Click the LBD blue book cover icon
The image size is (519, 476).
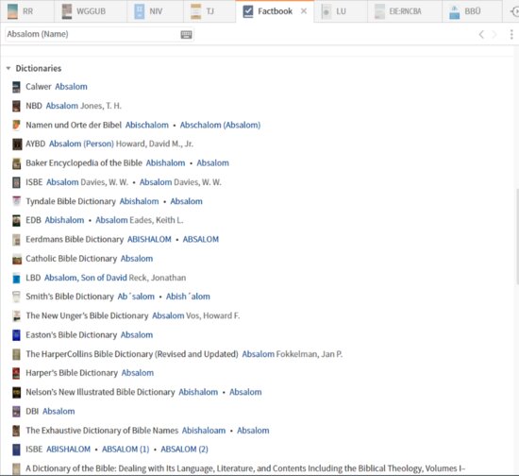tap(16, 278)
